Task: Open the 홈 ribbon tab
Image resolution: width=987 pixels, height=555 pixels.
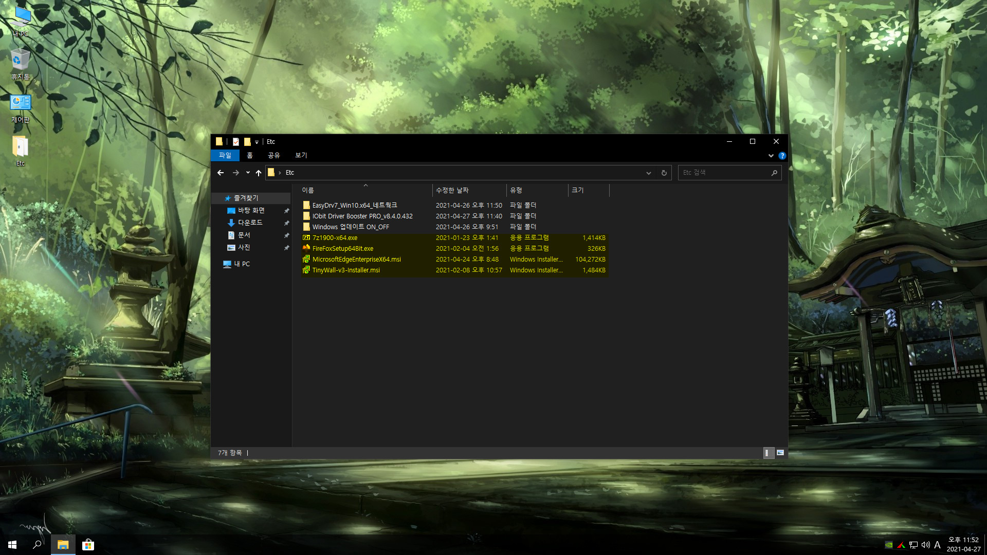Action: (250, 155)
